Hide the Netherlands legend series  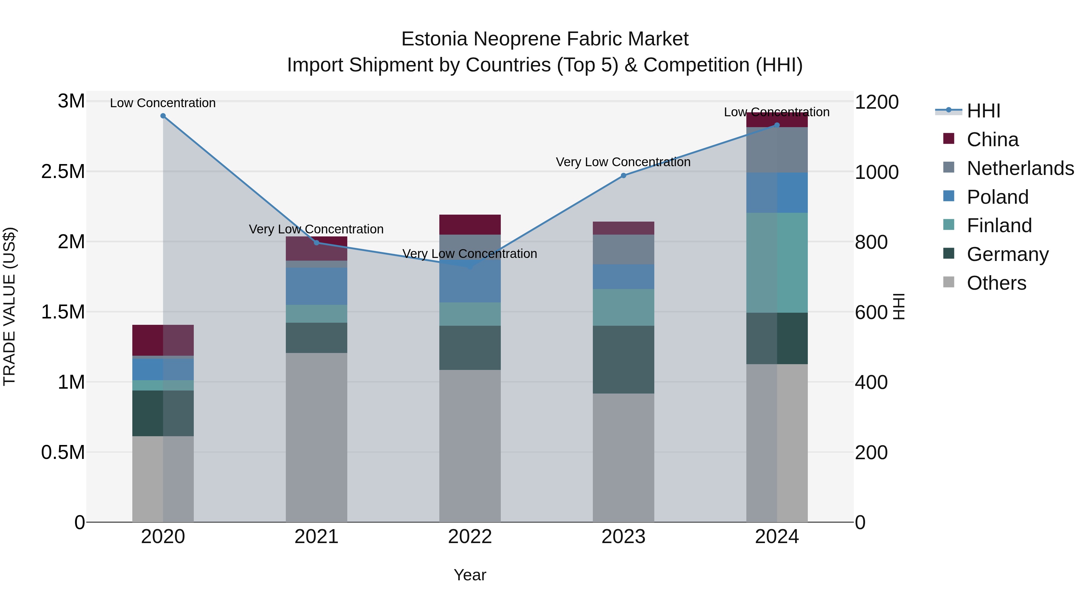pyautogui.click(x=1009, y=168)
